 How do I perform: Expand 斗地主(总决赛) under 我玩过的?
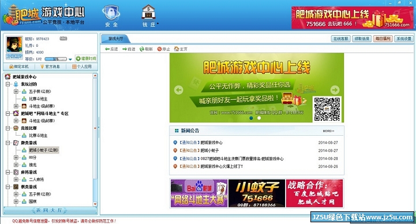(x=16, y=106)
